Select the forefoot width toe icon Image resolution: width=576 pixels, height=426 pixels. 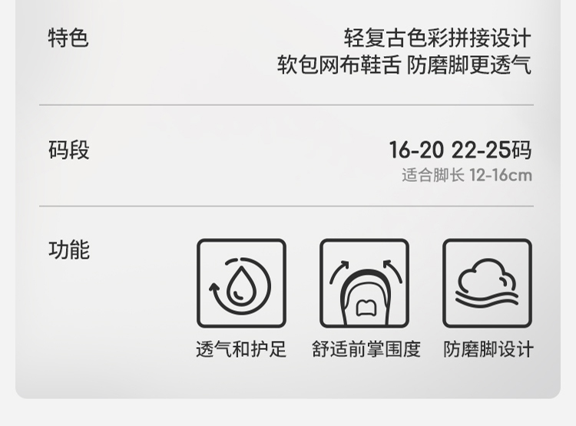tap(364, 283)
